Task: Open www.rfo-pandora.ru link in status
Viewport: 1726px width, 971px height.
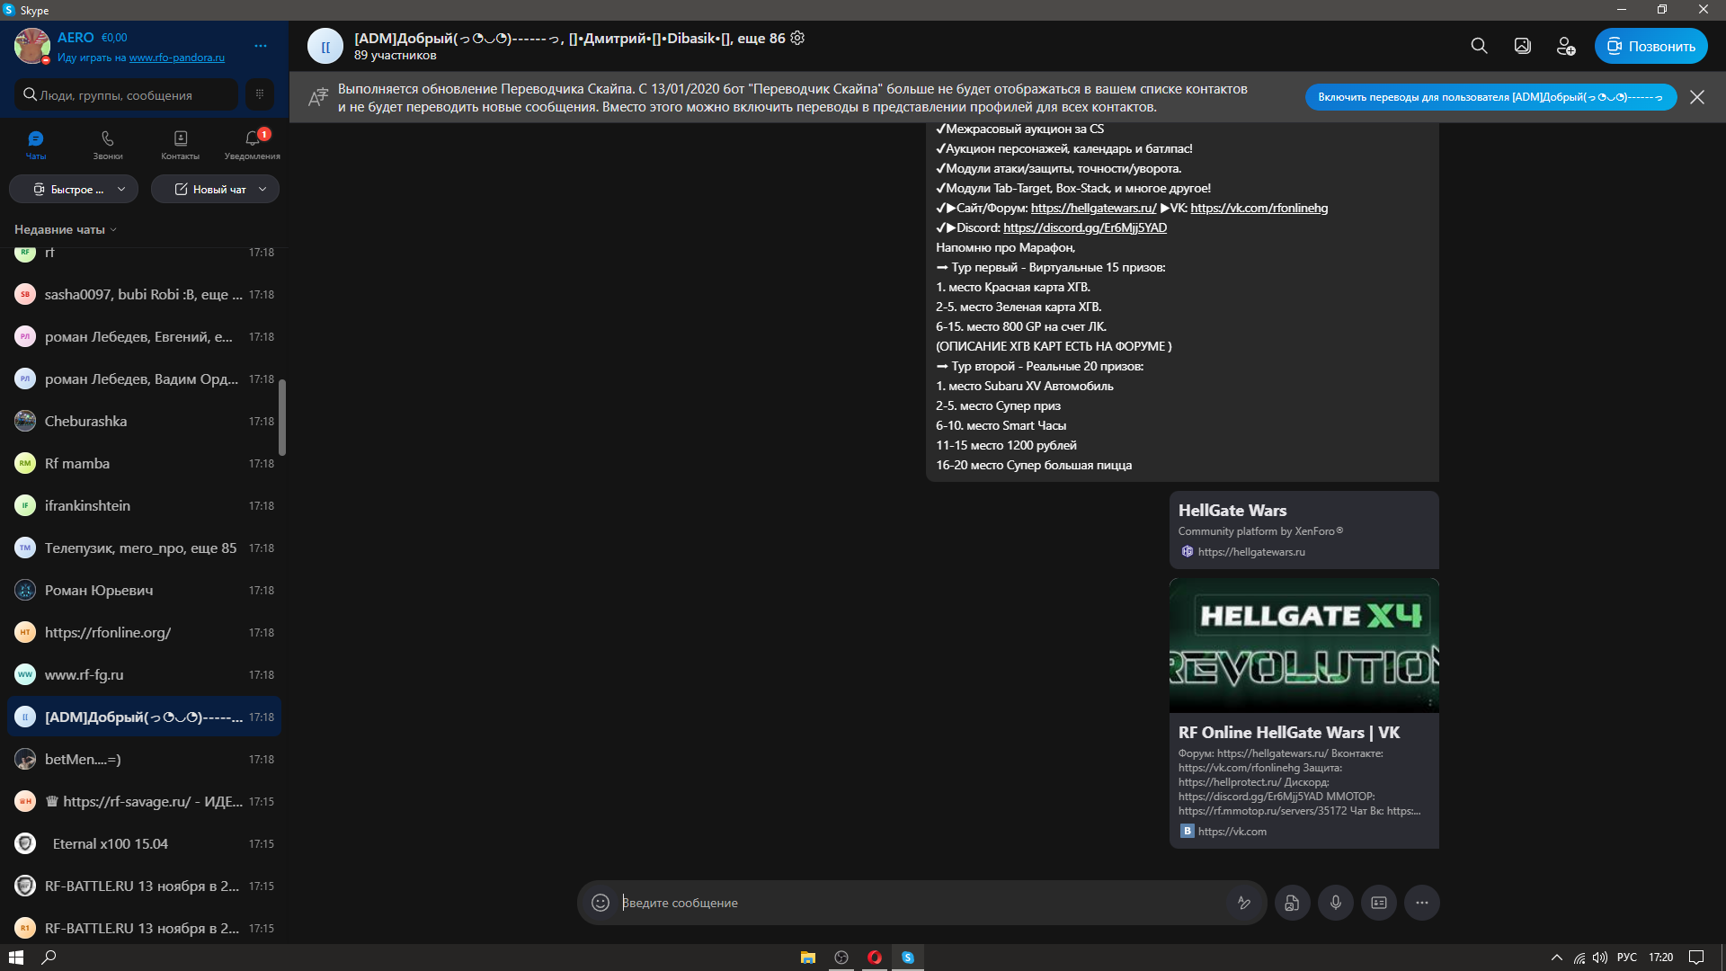Action: tap(177, 58)
